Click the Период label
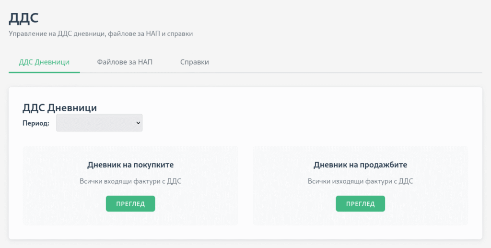The image size is (491, 248). pyautogui.click(x=36, y=123)
